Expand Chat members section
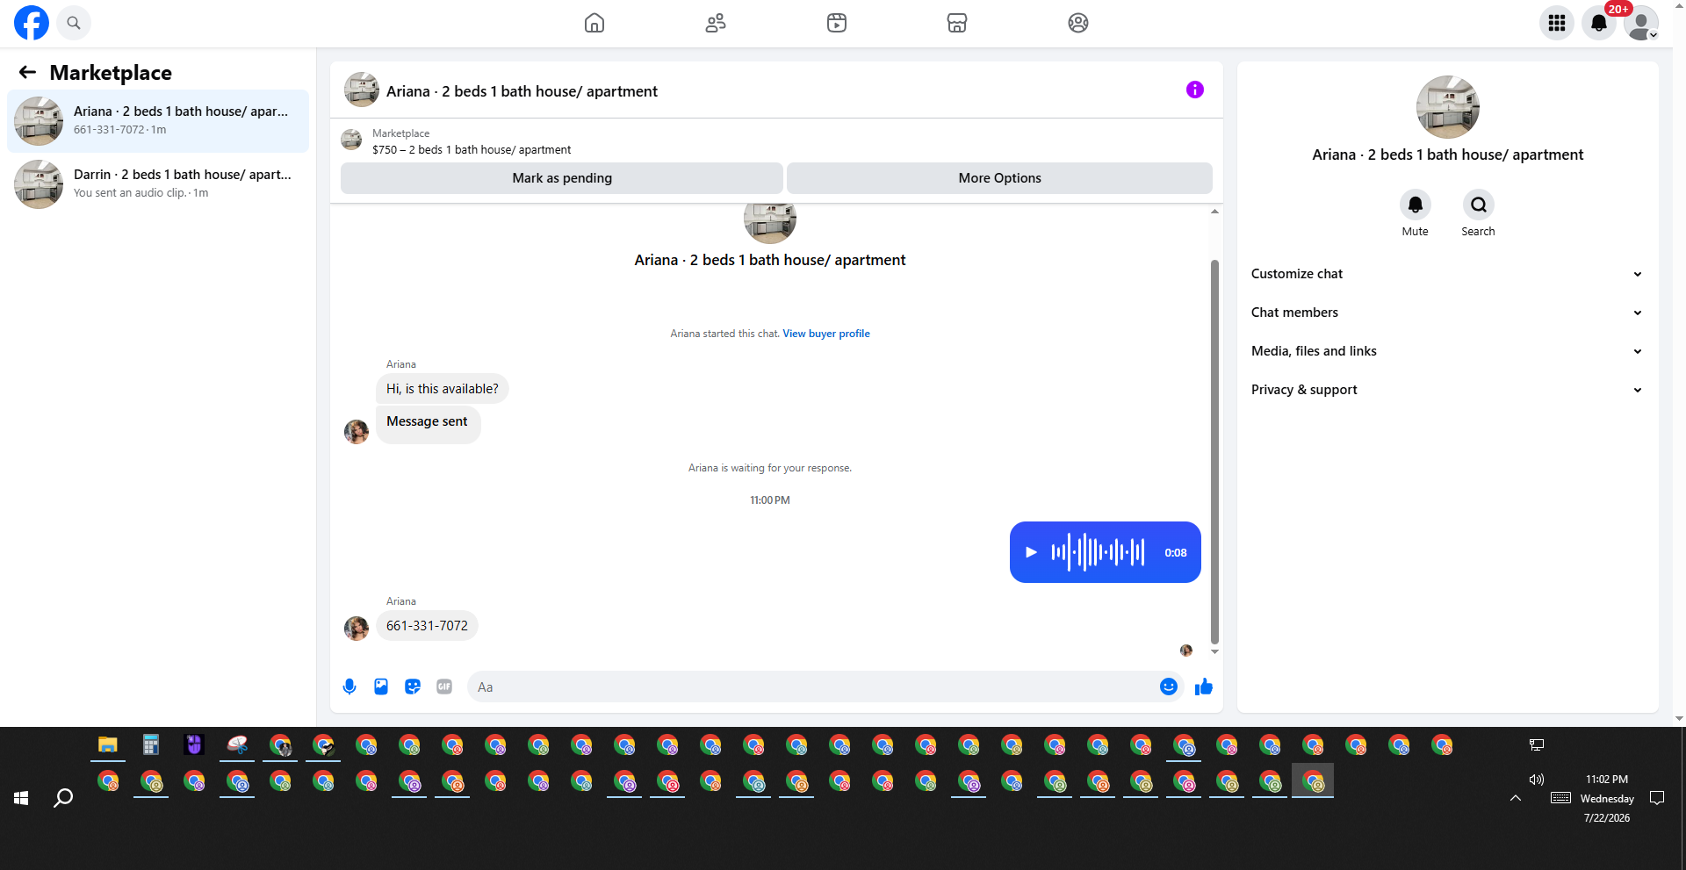This screenshot has height=870, width=1686. click(x=1447, y=313)
